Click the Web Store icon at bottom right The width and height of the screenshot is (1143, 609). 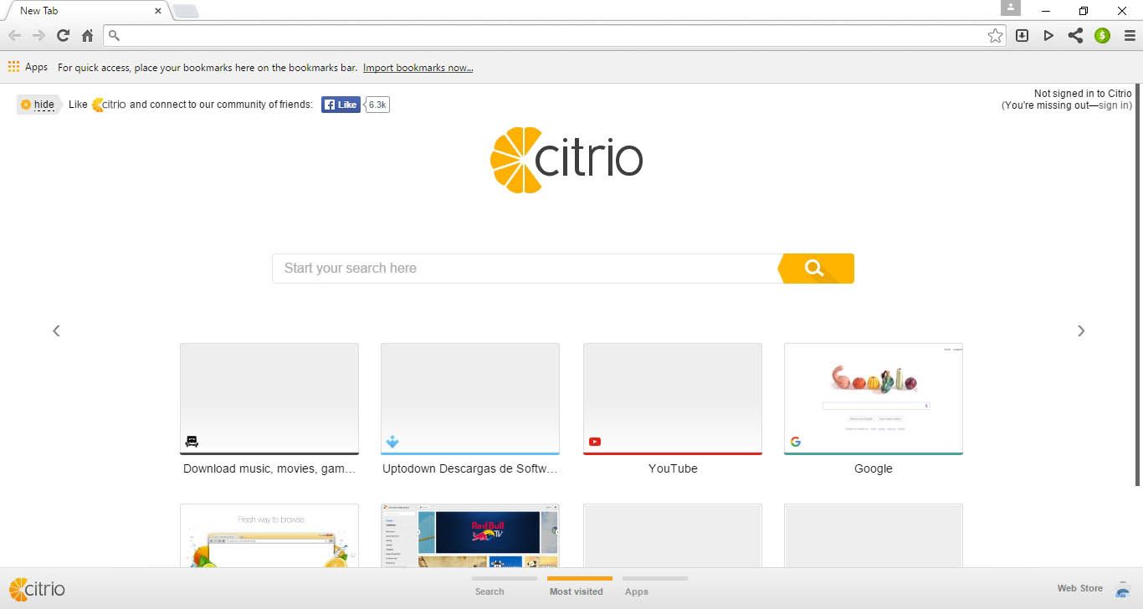1122,589
